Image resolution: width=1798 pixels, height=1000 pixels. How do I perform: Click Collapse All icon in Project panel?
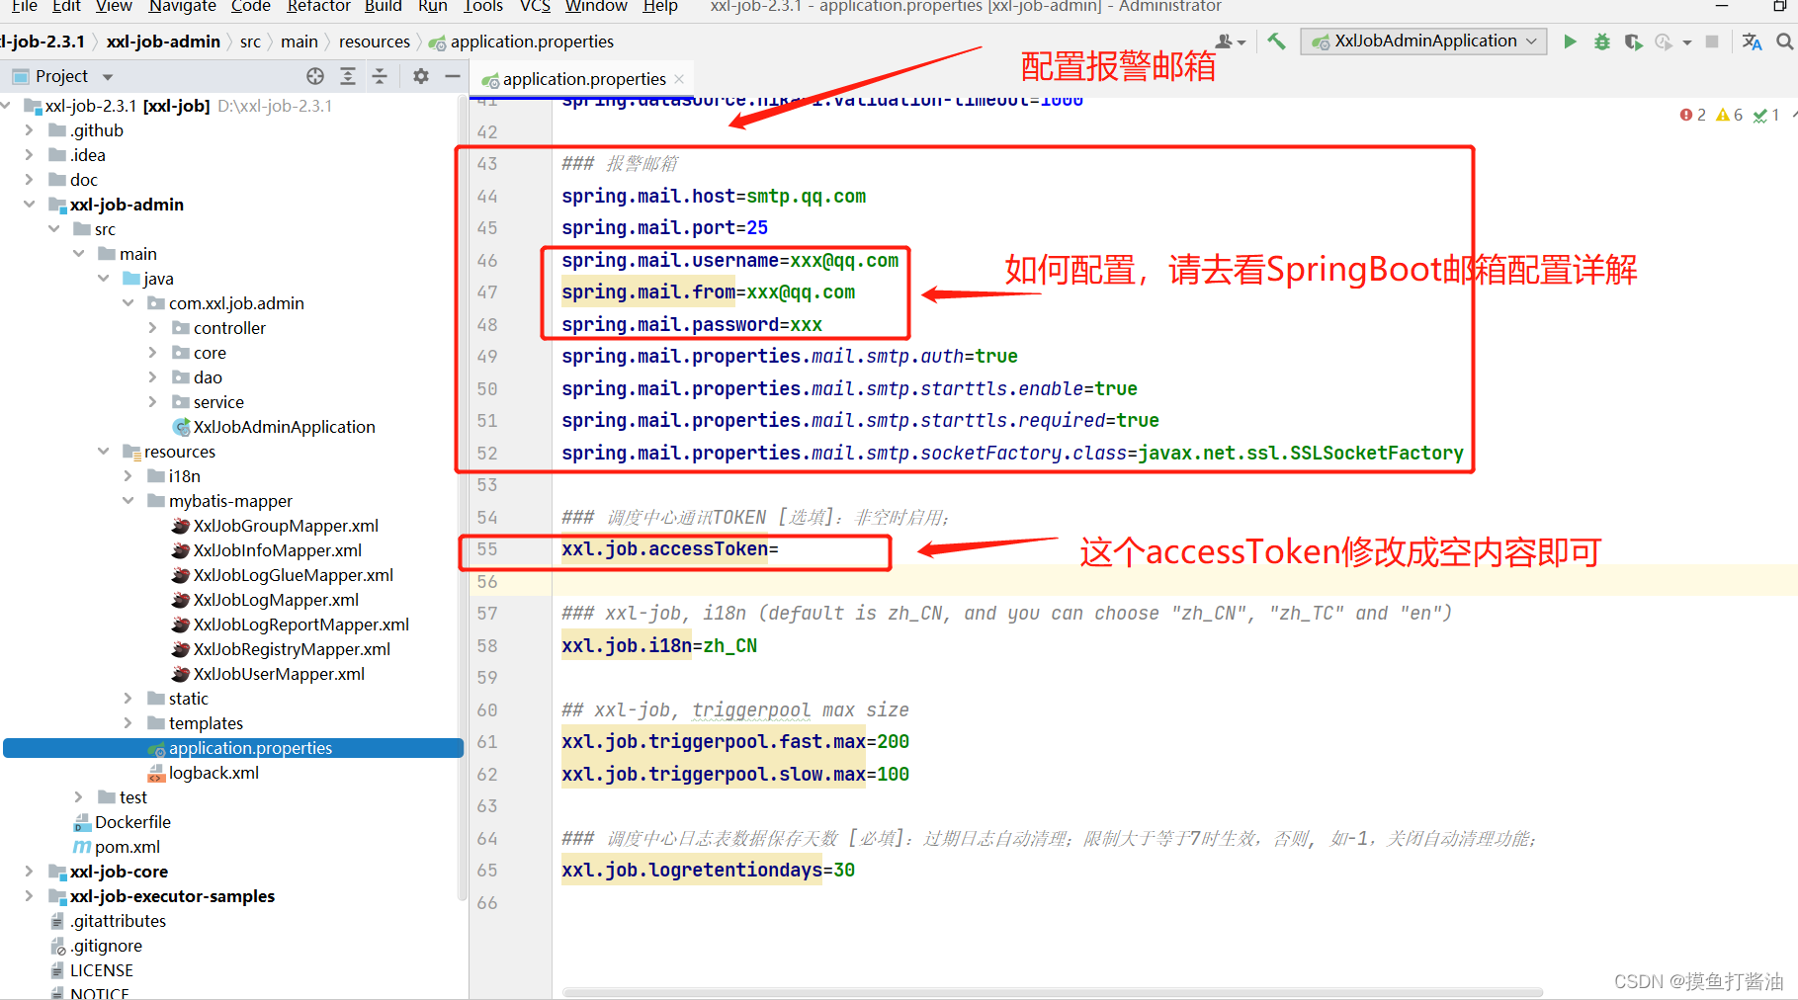(380, 76)
